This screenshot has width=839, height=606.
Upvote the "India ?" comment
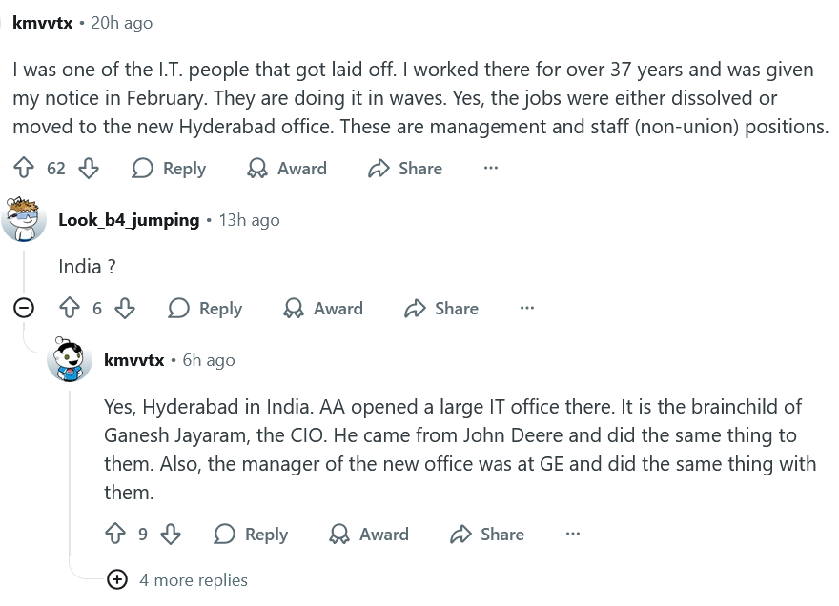coord(71,309)
